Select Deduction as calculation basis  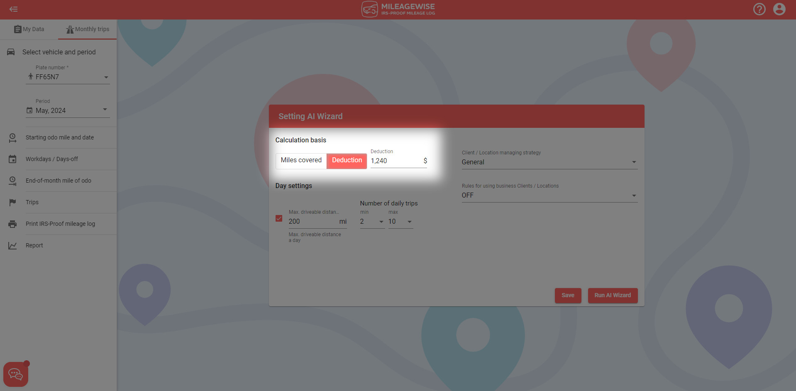tap(347, 161)
